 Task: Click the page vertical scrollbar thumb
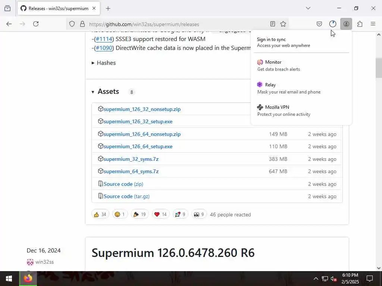(379, 68)
